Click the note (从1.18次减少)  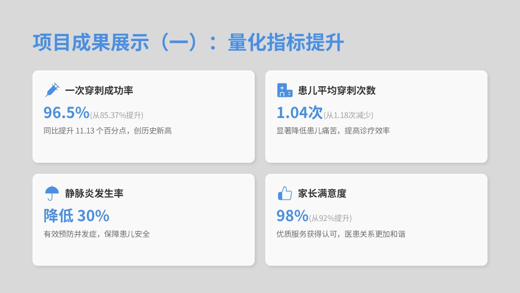coord(348,115)
